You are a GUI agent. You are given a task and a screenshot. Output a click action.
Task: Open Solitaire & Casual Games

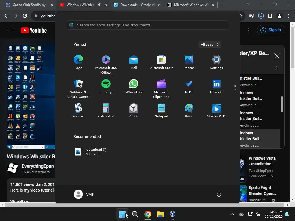tap(78, 89)
